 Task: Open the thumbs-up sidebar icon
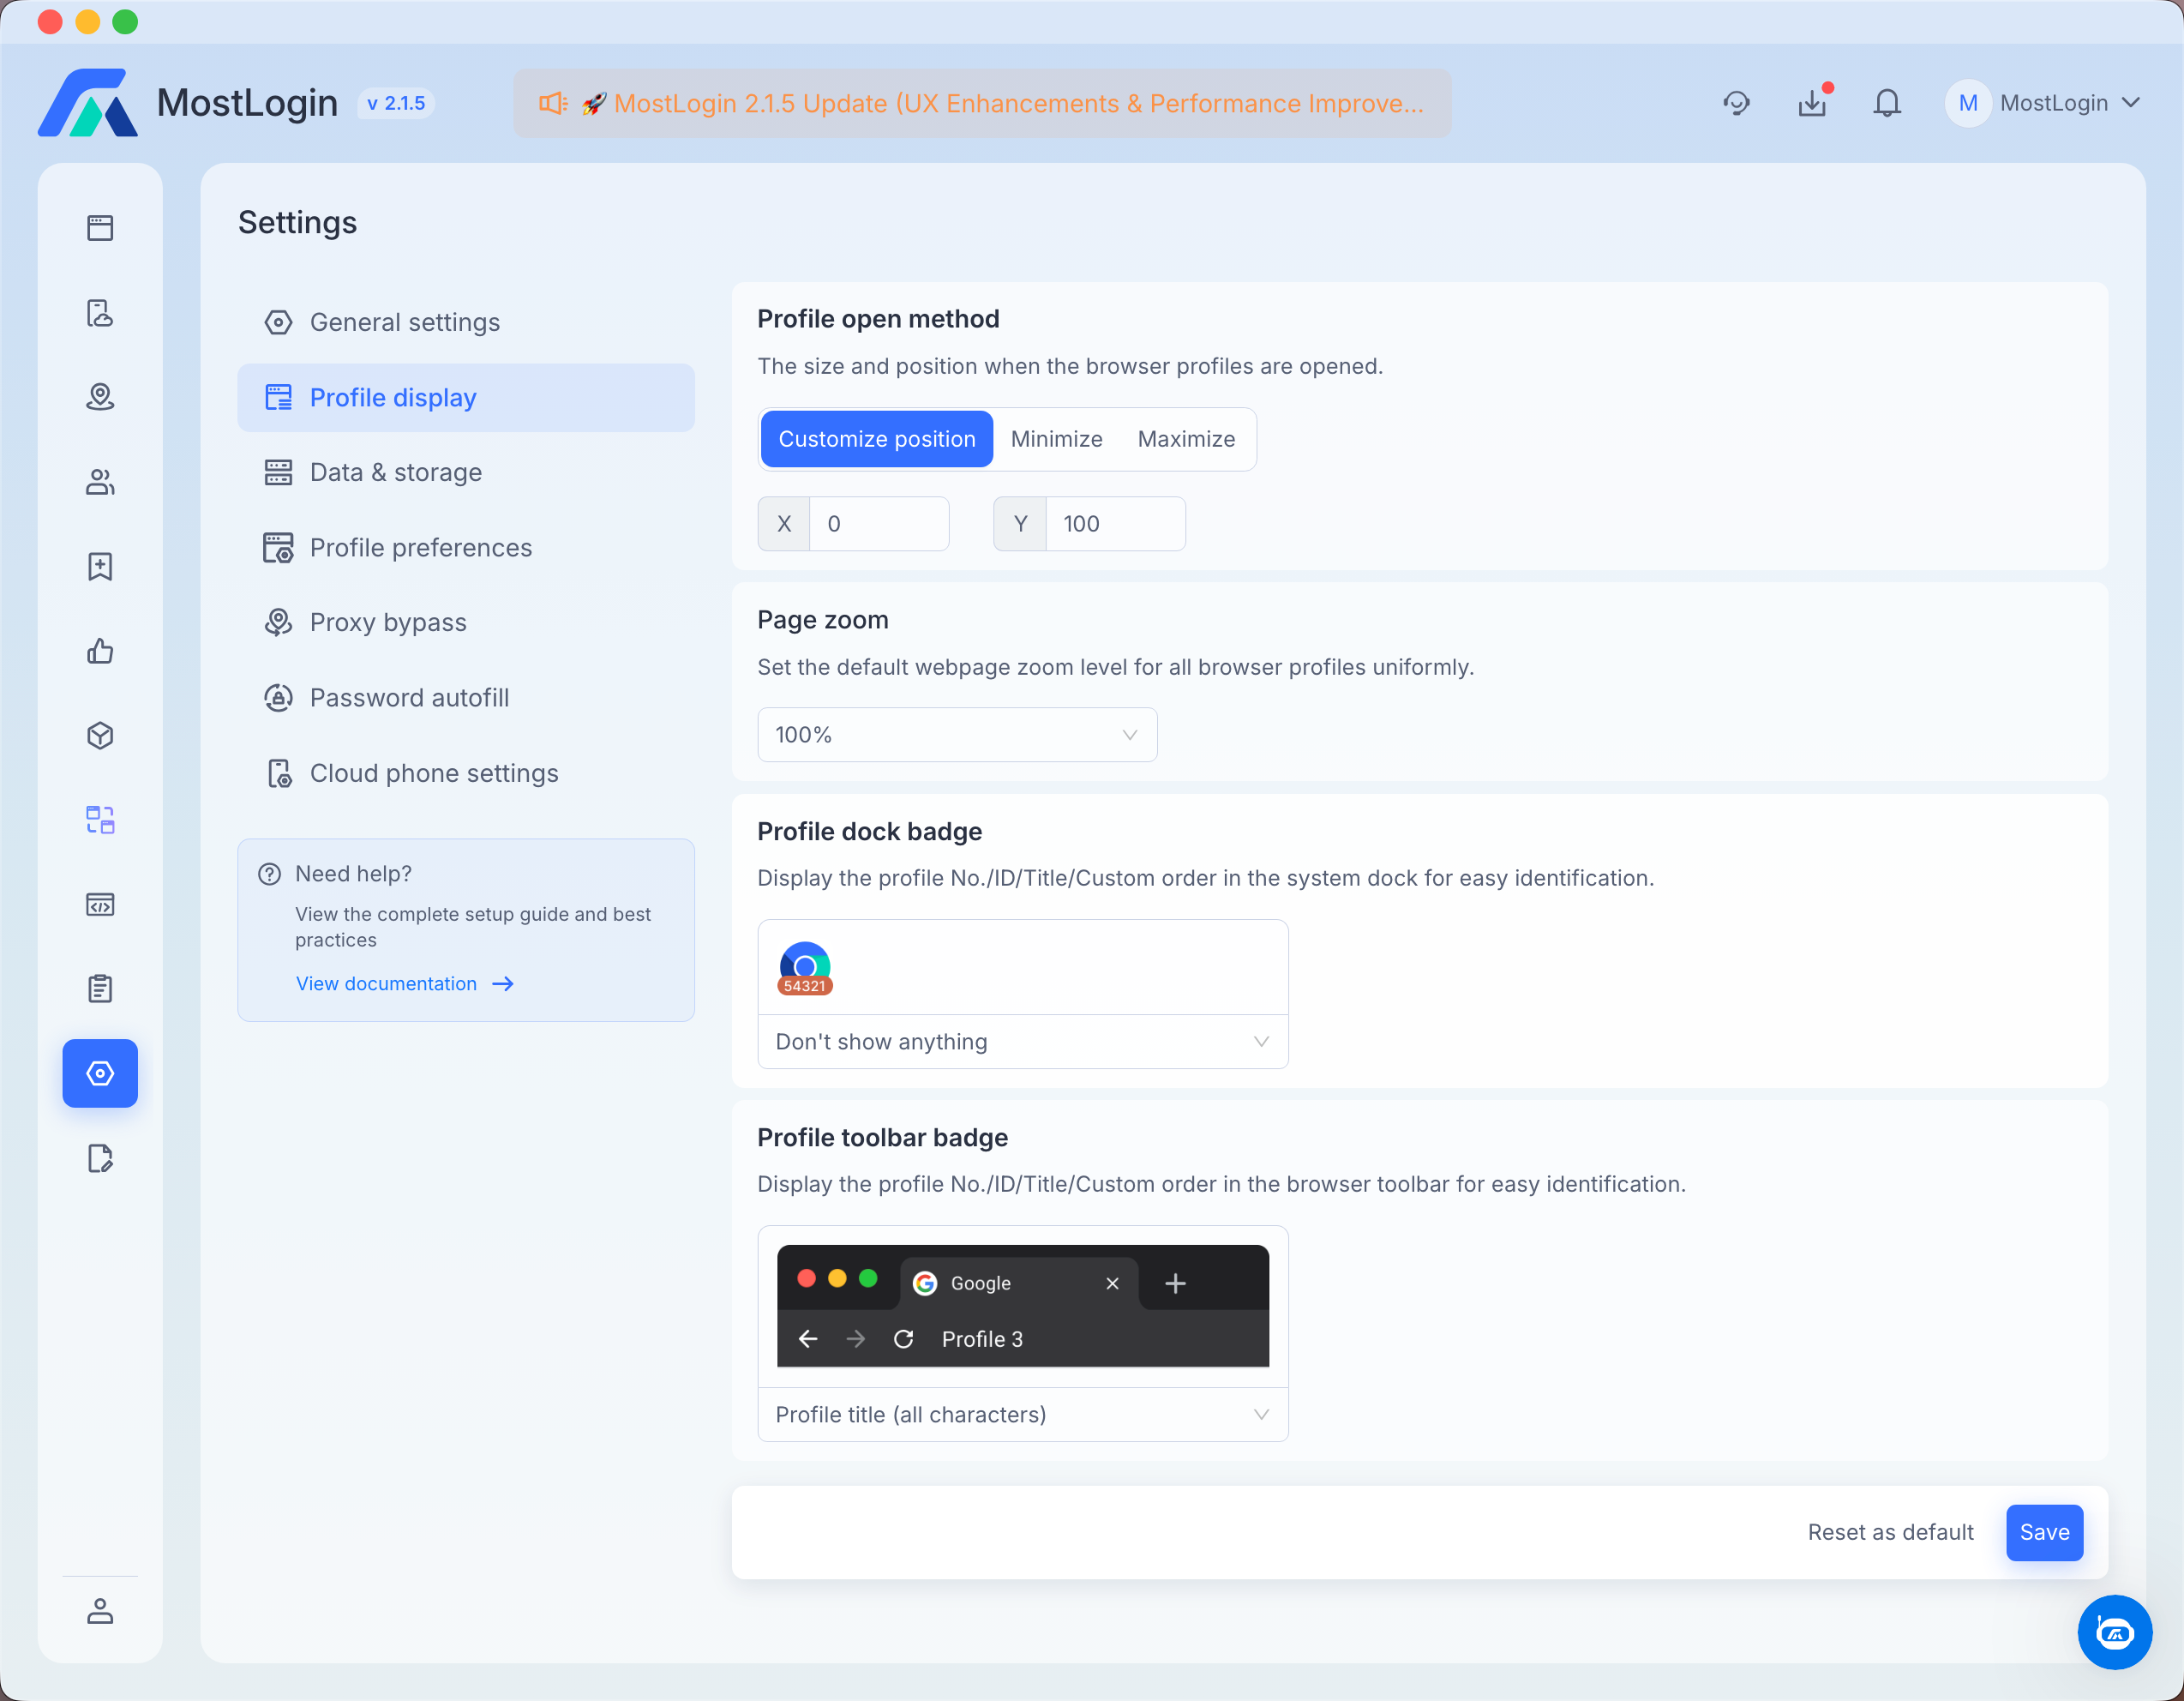[x=100, y=651]
